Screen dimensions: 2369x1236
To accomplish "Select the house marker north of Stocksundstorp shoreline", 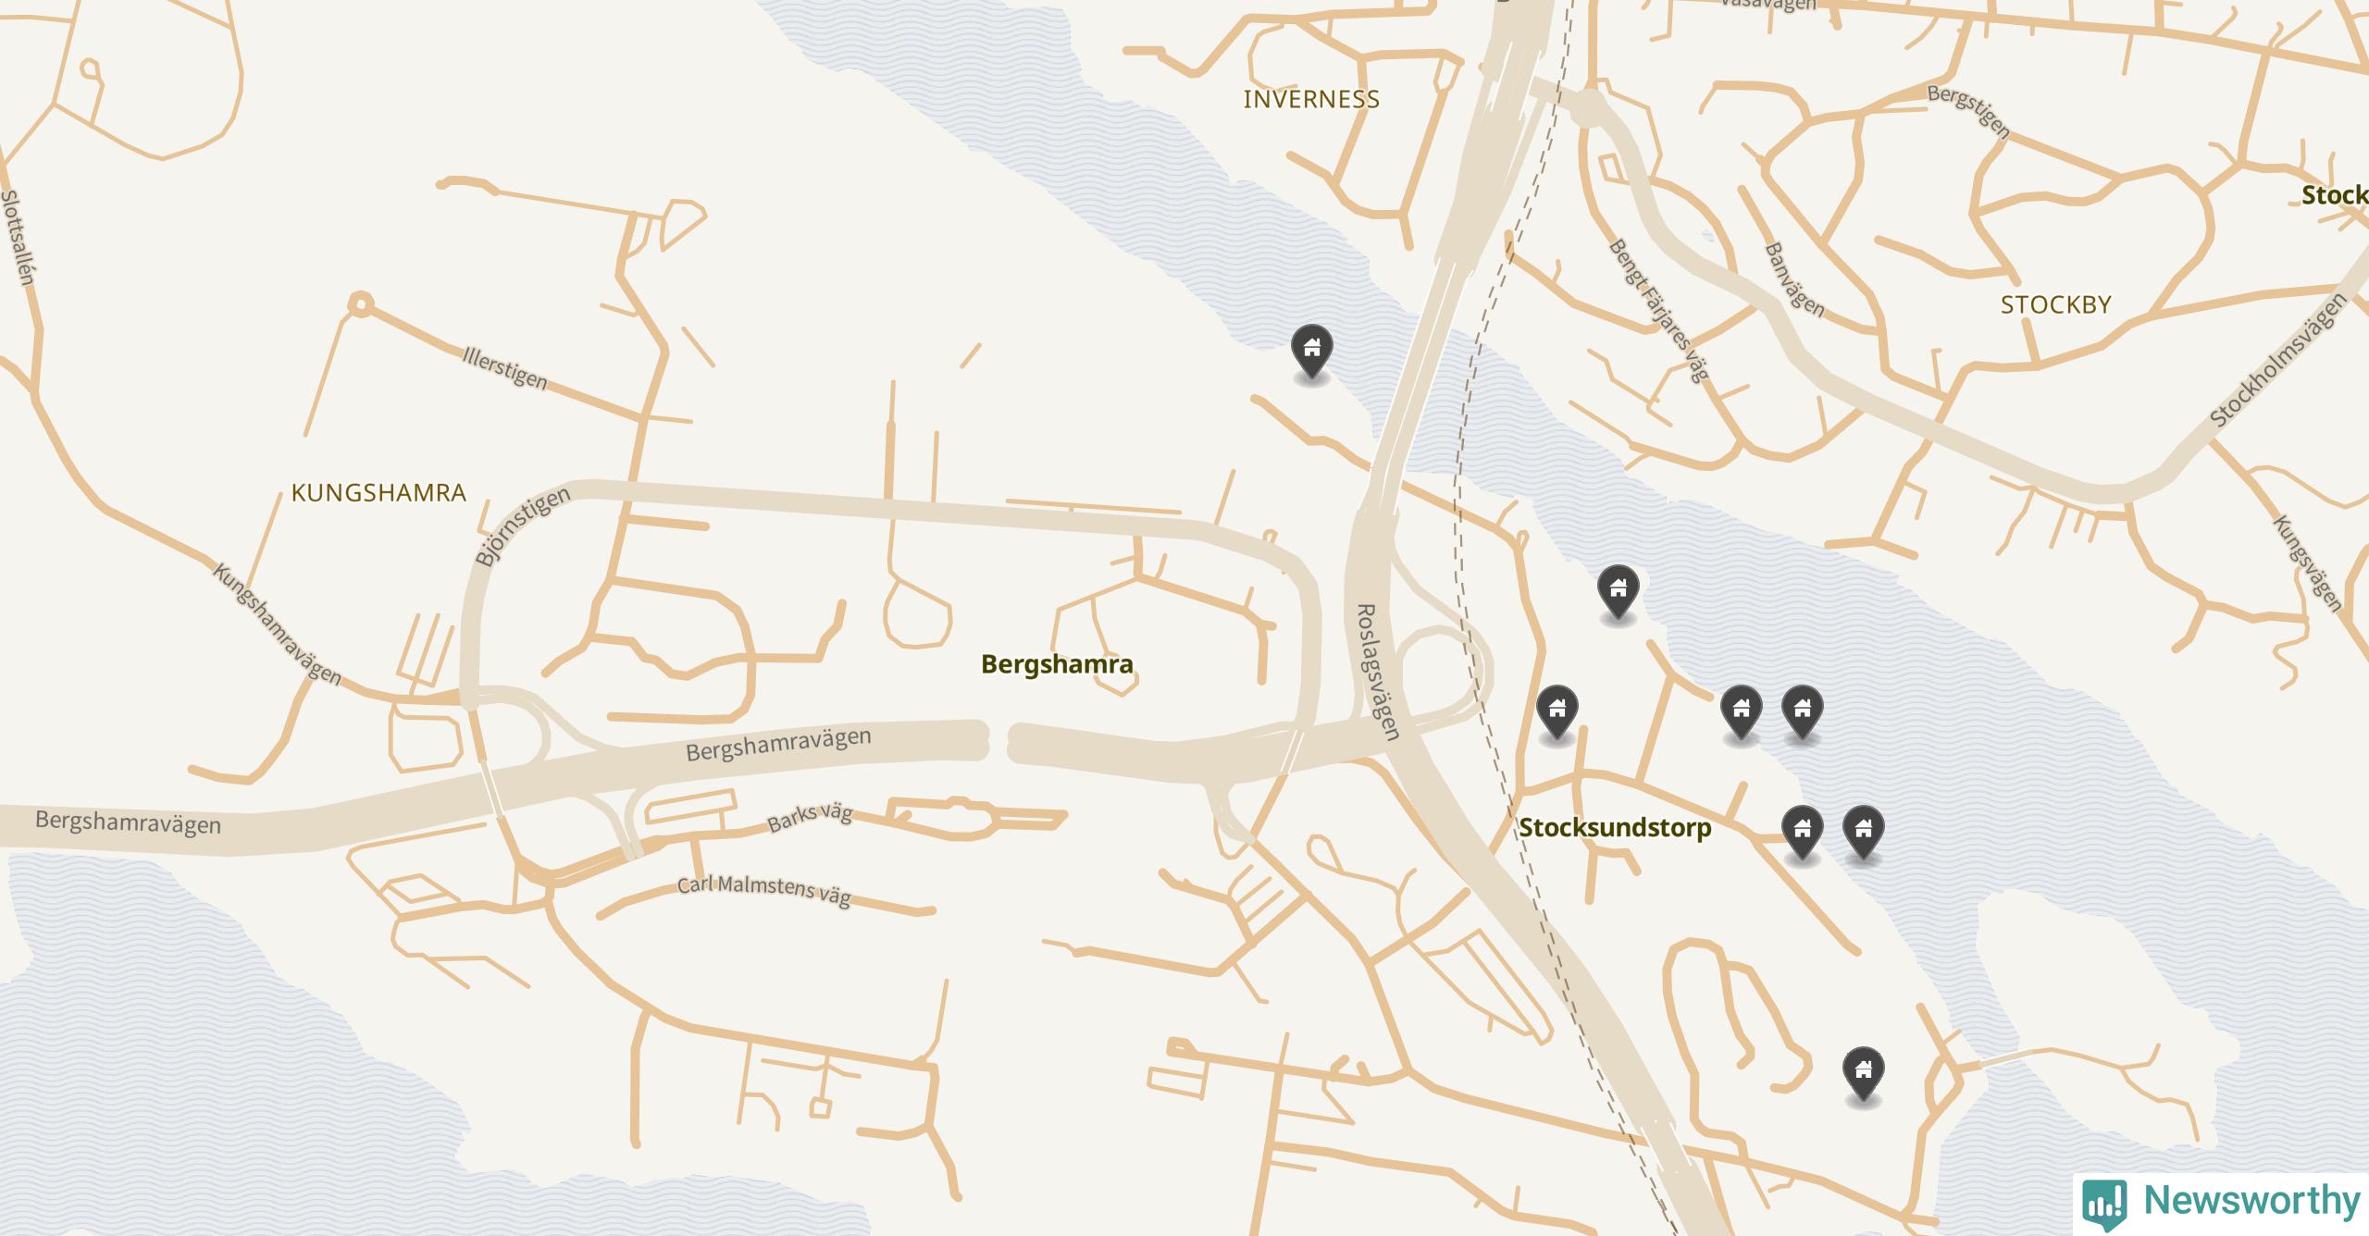I will 1618,591.
